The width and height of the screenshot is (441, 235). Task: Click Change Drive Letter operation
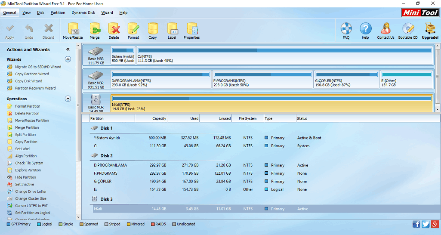click(31, 192)
